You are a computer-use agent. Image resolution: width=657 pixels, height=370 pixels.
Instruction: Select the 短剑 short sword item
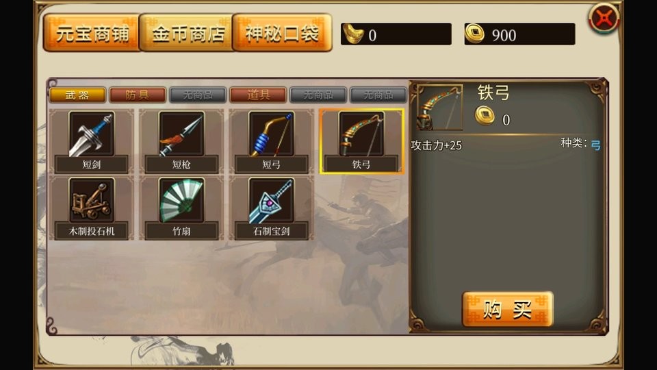(91, 141)
